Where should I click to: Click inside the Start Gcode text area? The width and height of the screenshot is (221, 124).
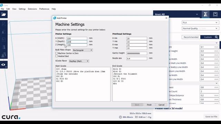point(83,84)
